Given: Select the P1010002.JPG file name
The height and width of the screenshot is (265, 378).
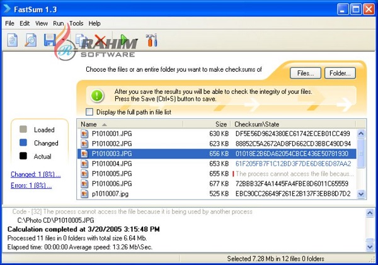Looking at the screenshot, I should pos(112,144).
